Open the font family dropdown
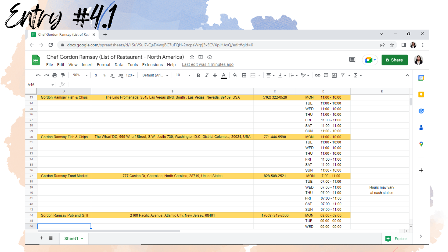The width and height of the screenshot is (448, 252). point(155,75)
